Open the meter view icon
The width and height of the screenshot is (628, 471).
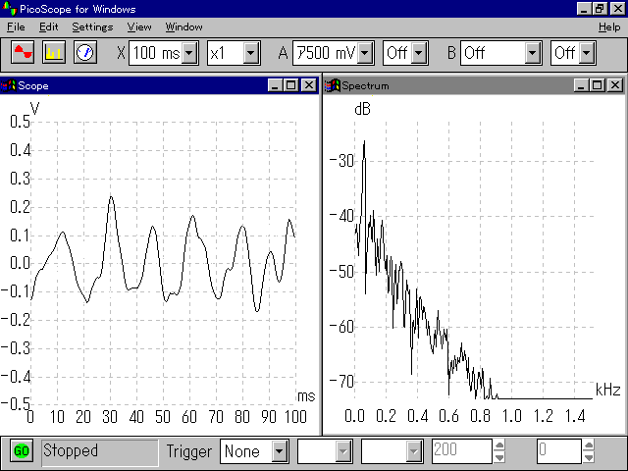[x=85, y=52]
